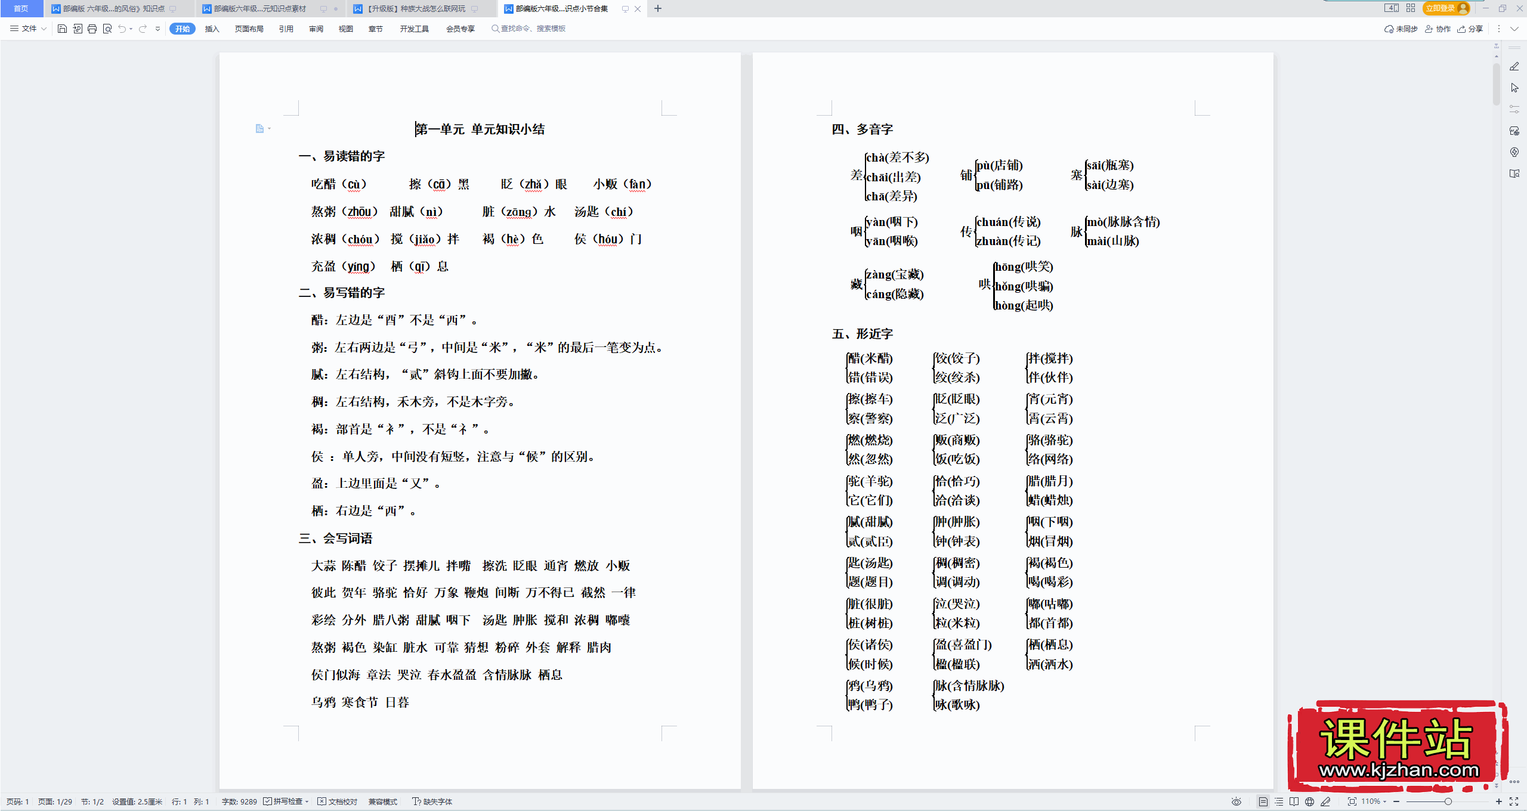Expand the outline icon dropdown beside title
The width and height of the screenshot is (1527, 811).
pos(270,128)
